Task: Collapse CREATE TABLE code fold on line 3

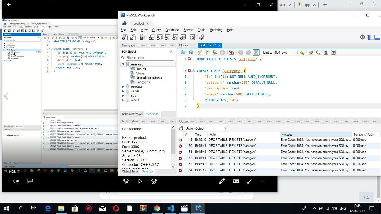Action: point(193,71)
